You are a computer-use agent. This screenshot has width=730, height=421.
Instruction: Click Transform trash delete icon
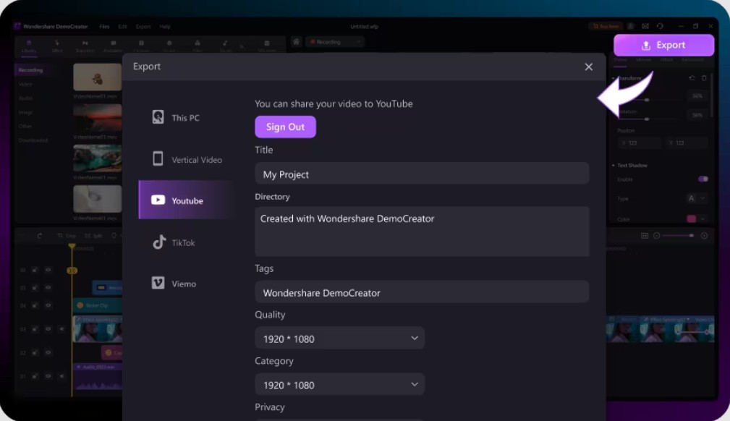pos(704,78)
